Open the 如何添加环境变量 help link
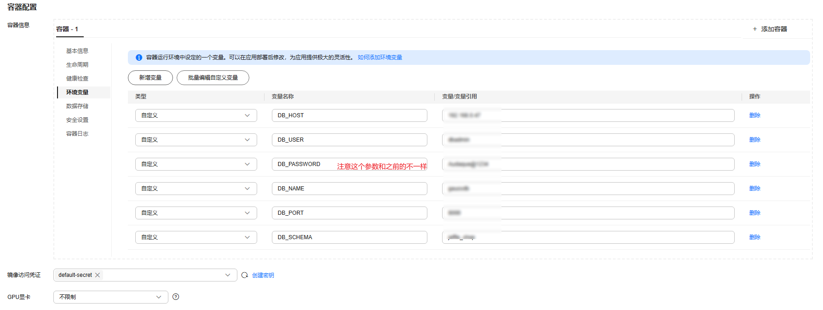The height and width of the screenshot is (310, 823). 380,57
